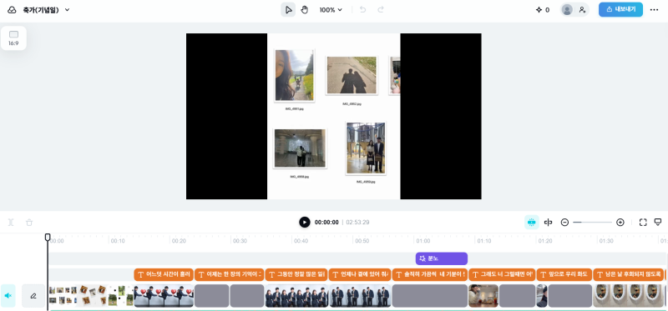Click the cloud save icon beside the project title

click(12, 10)
